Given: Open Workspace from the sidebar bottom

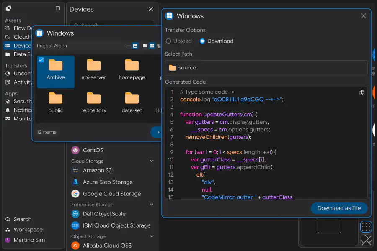Looking at the screenshot, I should click(x=24, y=230).
